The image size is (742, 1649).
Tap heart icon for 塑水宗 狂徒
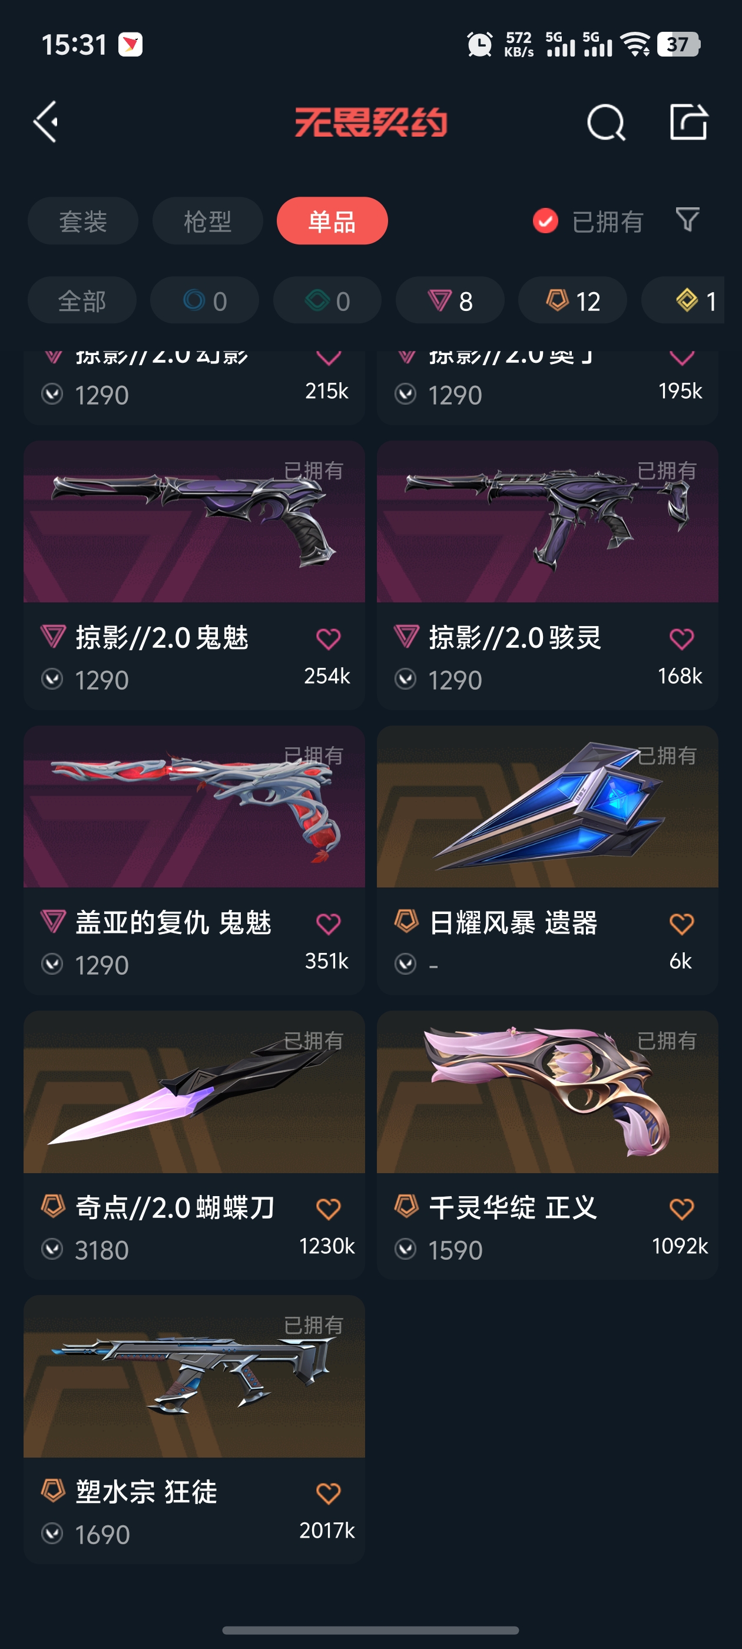329,1494
